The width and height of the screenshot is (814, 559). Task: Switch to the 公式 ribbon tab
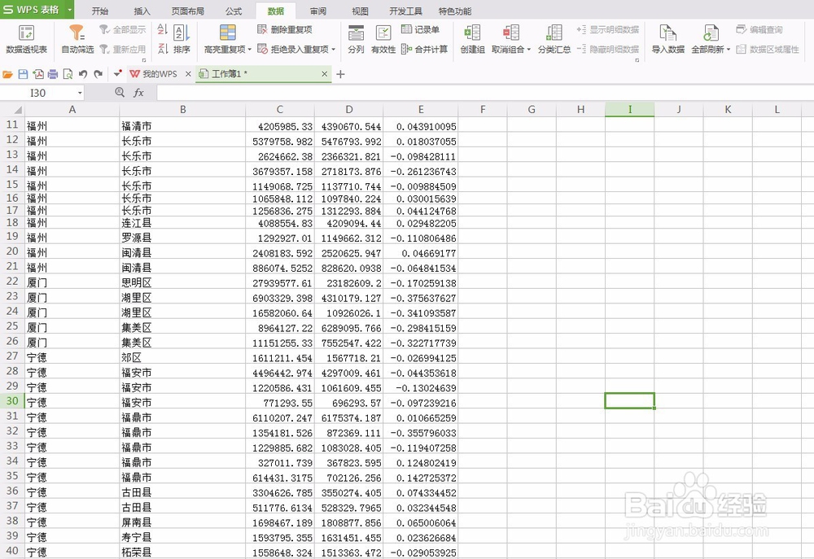click(234, 11)
